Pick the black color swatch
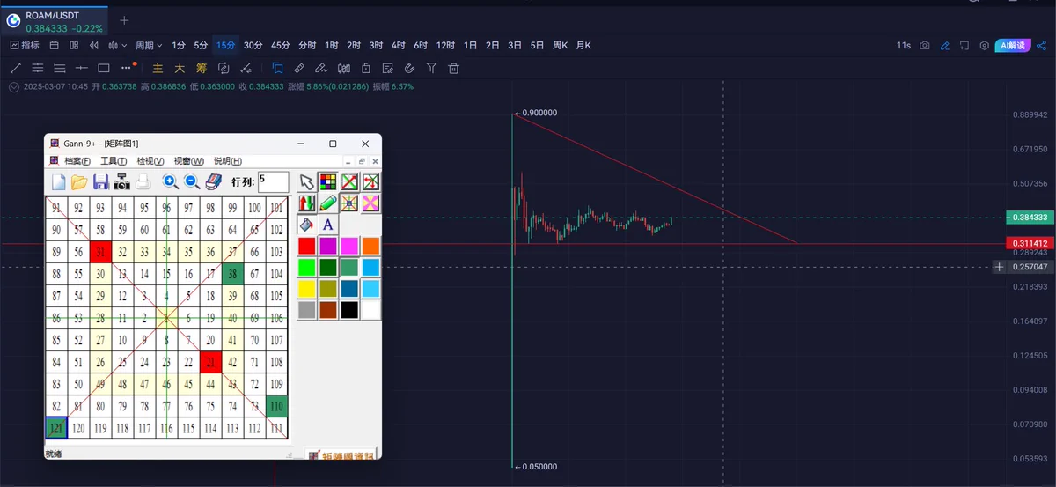Viewport: 1056px width, 487px height. tap(349, 309)
